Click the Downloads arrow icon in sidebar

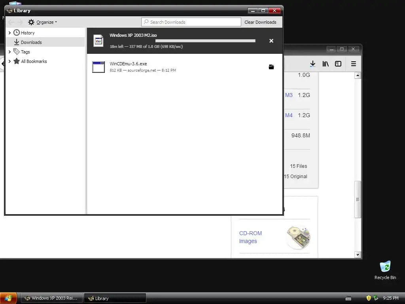pyautogui.click(x=17, y=42)
